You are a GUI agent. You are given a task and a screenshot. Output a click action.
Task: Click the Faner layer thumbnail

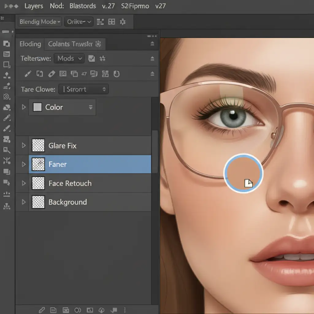coord(38,164)
